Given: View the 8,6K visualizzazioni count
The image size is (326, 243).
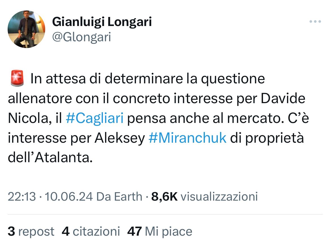Looking at the screenshot, I should click(205, 196).
